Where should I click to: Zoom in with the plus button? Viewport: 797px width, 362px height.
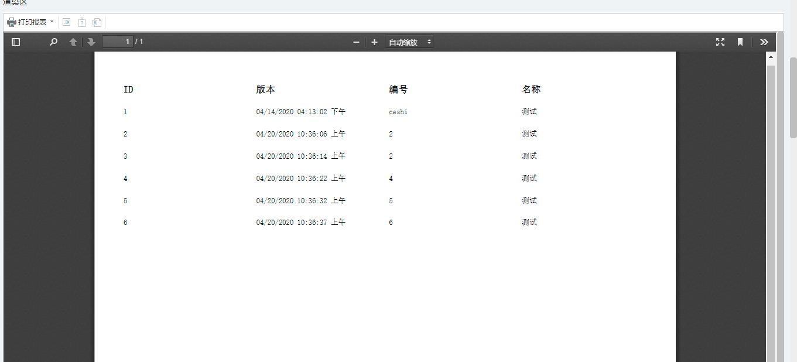click(374, 42)
